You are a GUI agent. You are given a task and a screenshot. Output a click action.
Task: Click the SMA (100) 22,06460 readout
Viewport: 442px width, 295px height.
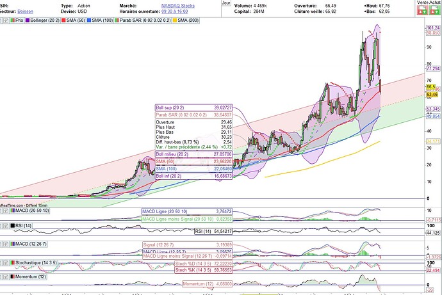point(194,169)
